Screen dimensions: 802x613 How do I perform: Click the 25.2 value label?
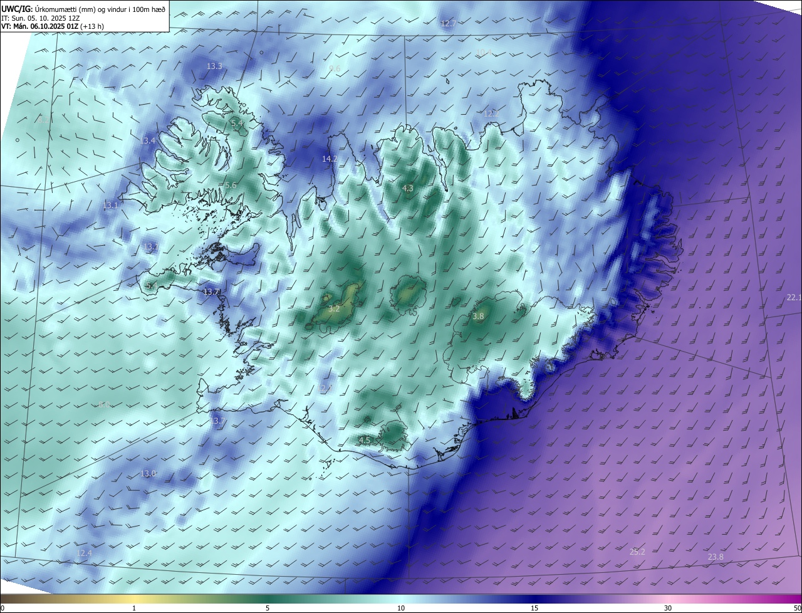637,552
